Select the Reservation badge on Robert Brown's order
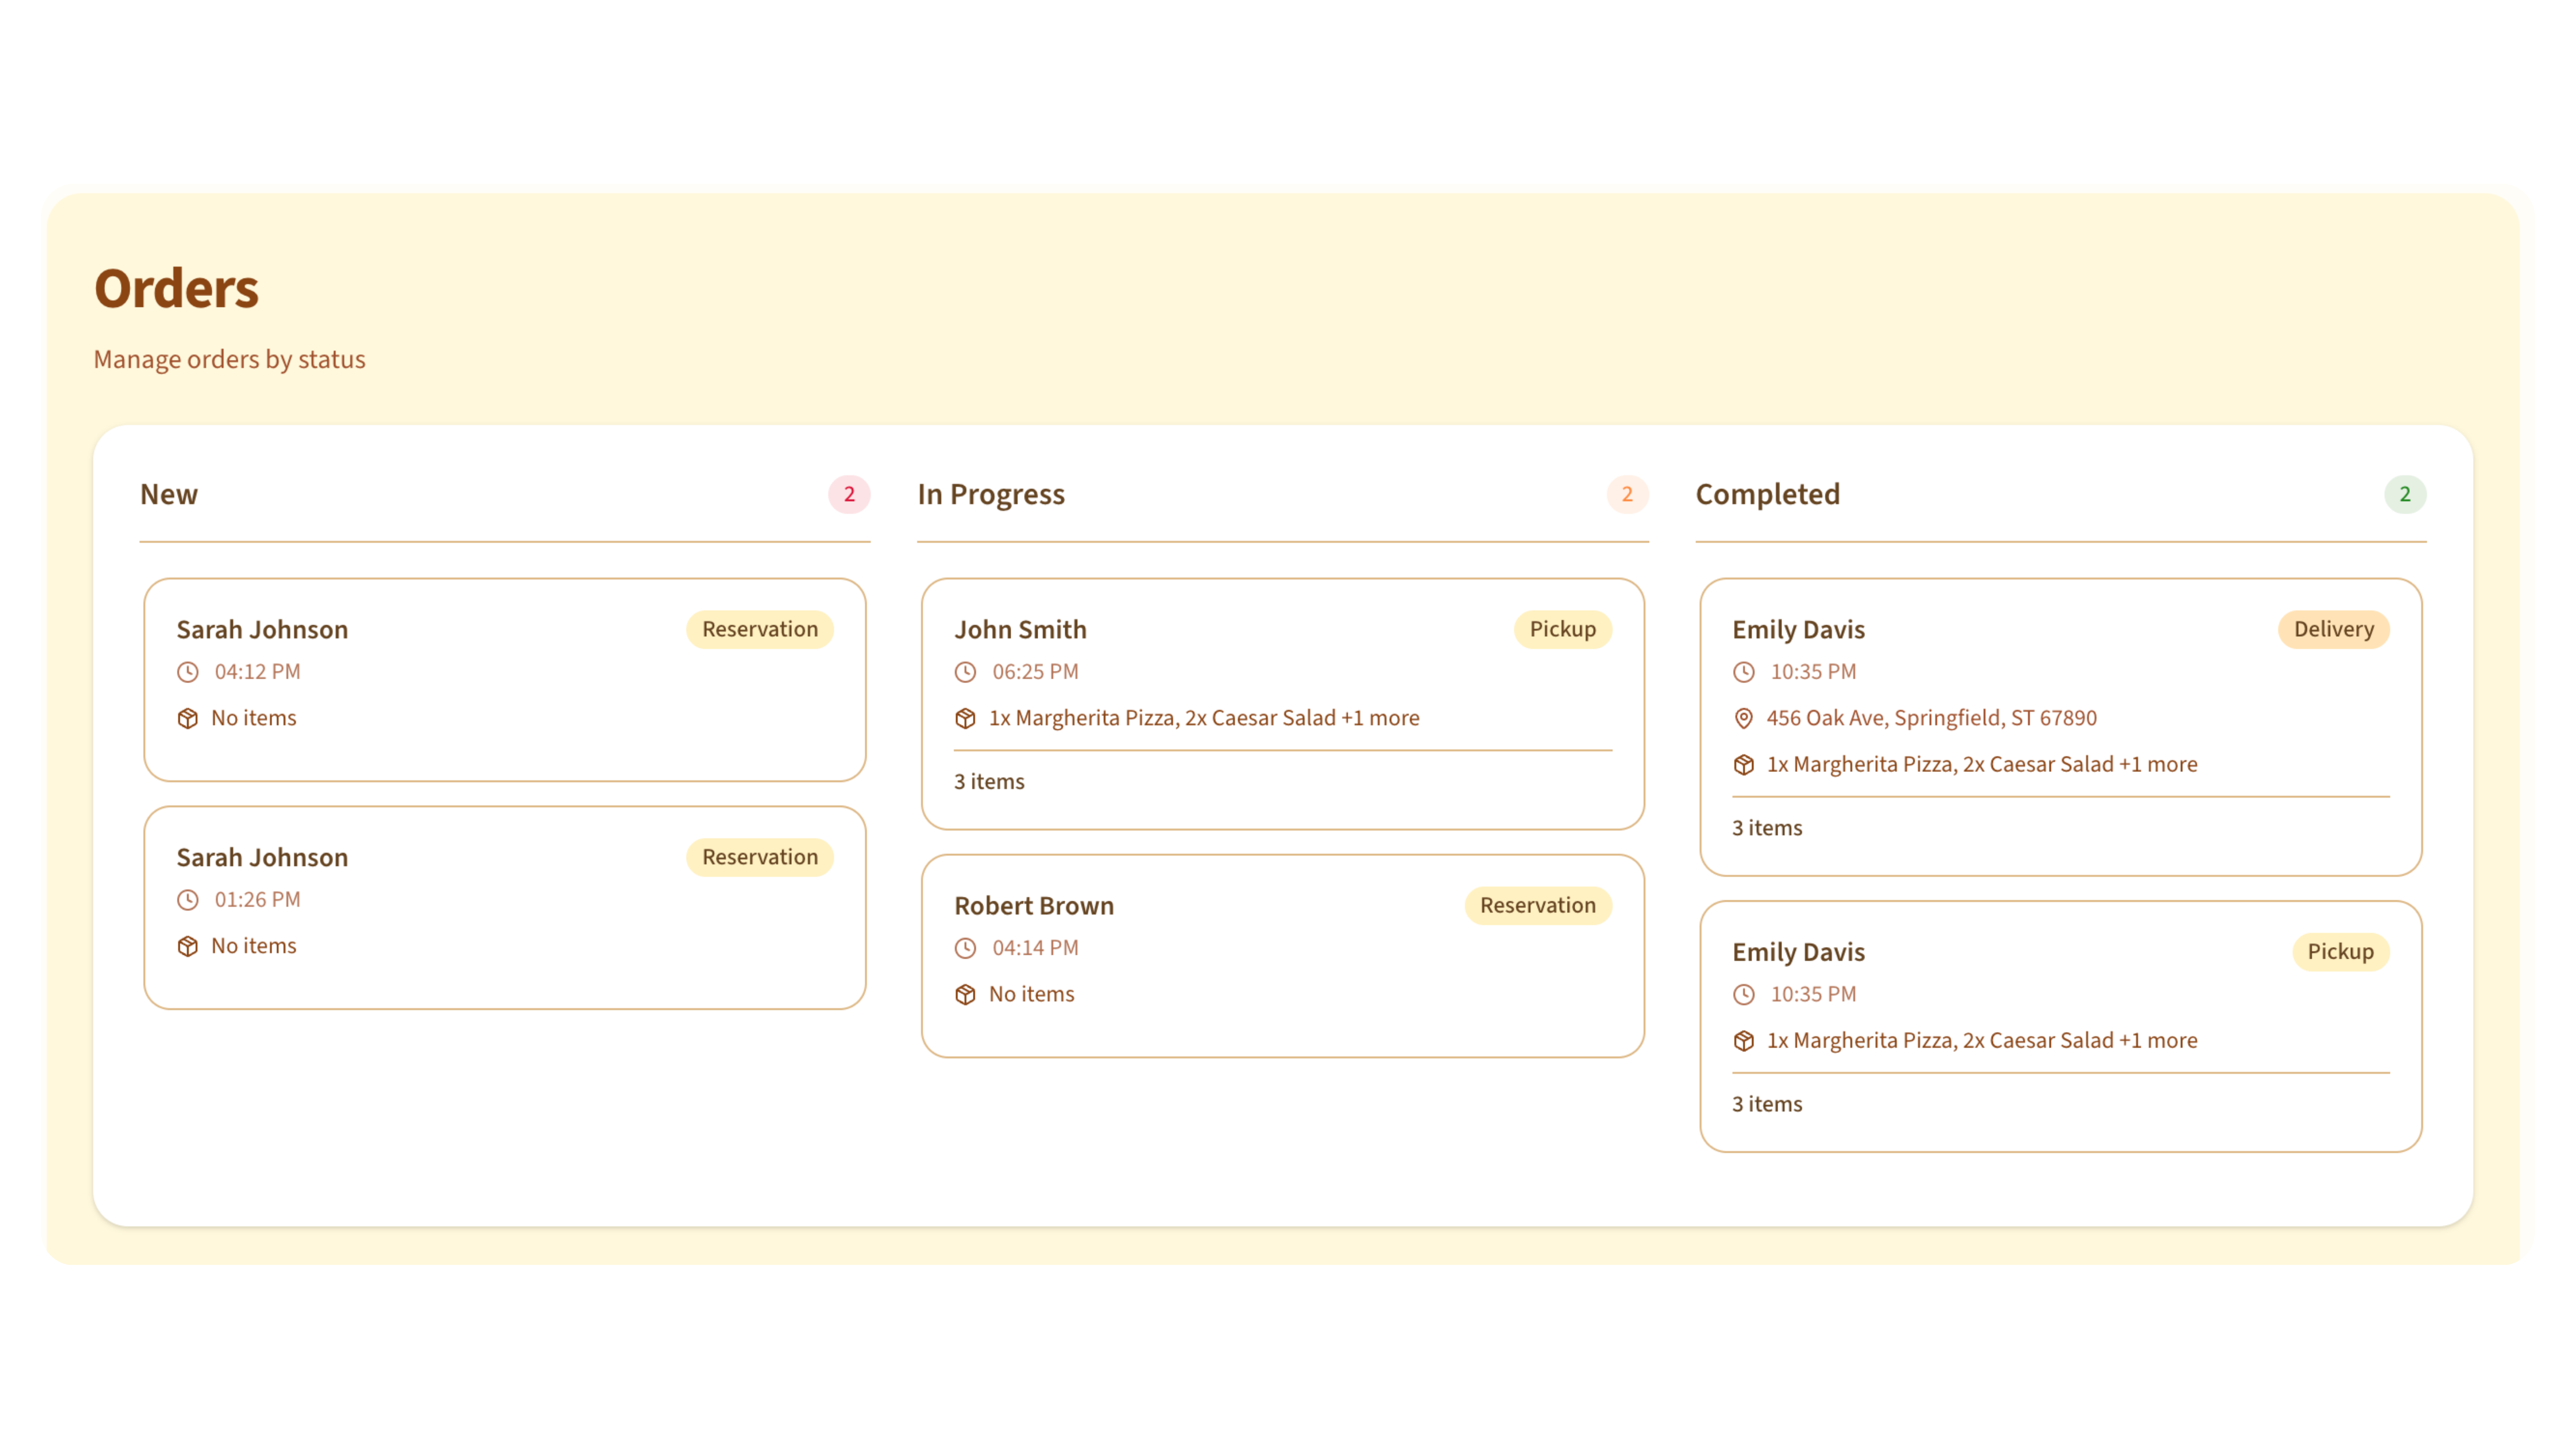Image resolution: width=2576 pixels, height=1449 pixels. [1537, 905]
